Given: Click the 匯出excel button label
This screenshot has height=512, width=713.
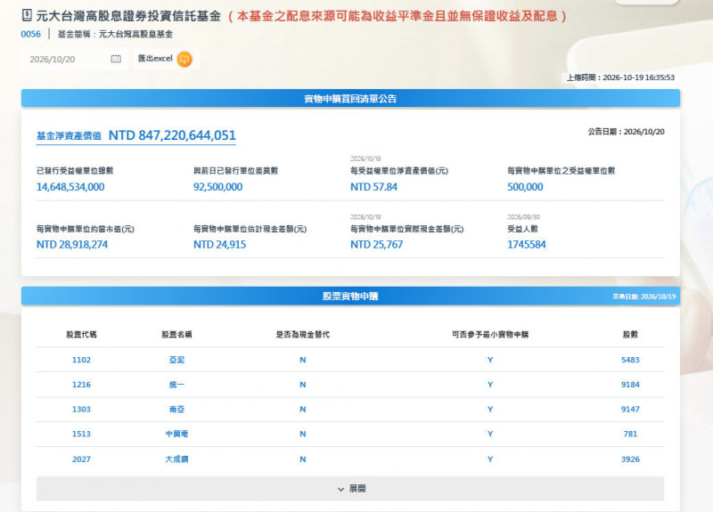Looking at the screenshot, I should tap(155, 59).
